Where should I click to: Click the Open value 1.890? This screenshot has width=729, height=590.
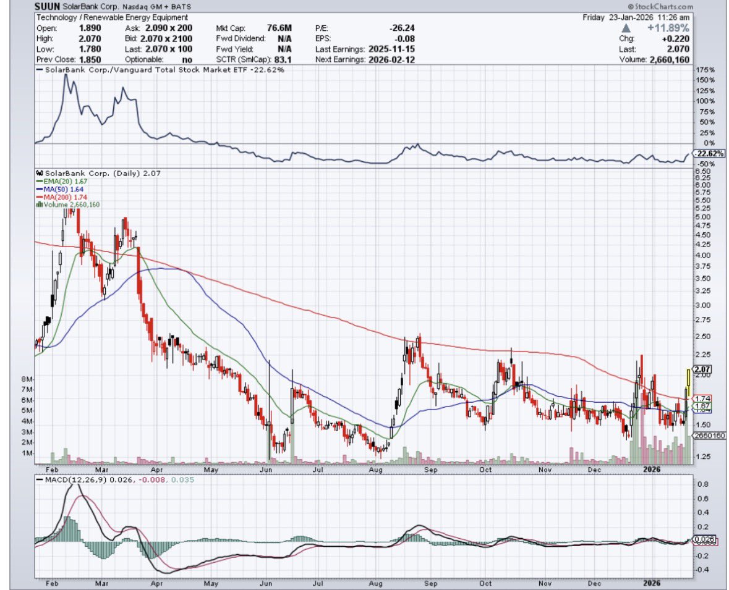click(x=90, y=28)
